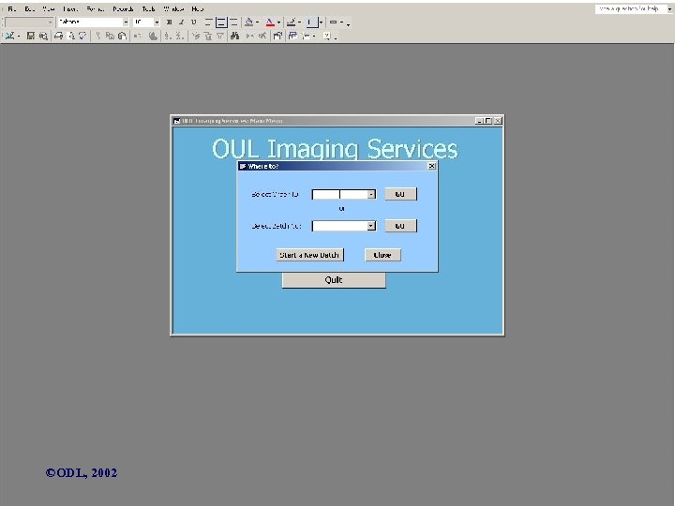This screenshot has width=675, height=506.
Task: Open the Edit menu
Action: click(29, 8)
